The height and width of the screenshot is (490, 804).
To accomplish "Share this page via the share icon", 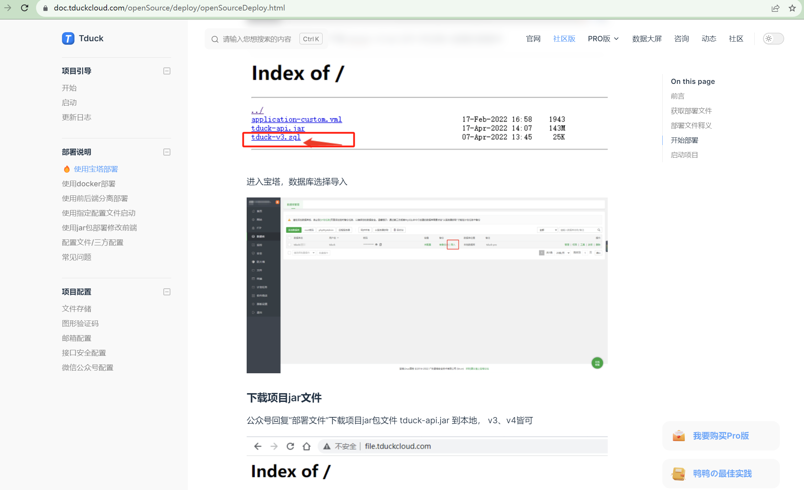I will 775,8.
